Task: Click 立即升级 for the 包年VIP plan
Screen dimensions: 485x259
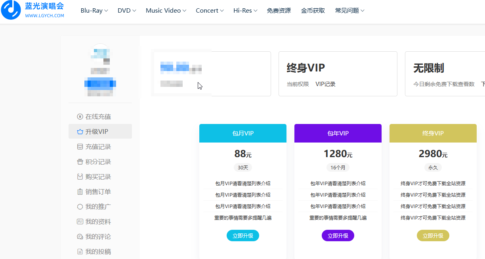Action: pyautogui.click(x=338, y=236)
